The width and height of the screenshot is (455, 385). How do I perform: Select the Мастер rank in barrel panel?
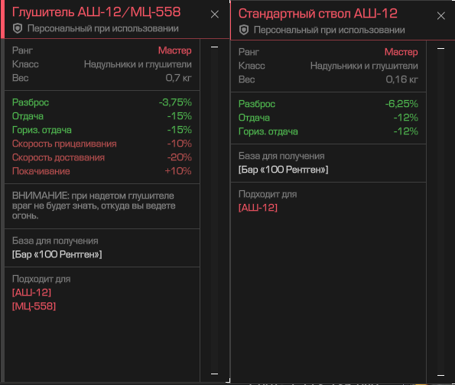(x=401, y=52)
